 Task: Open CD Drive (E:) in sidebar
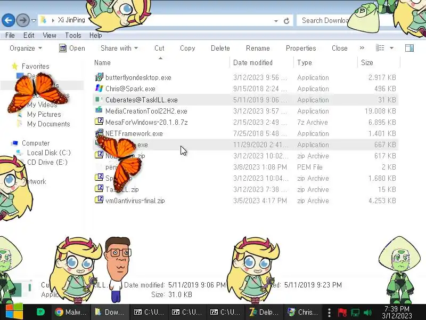click(47, 162)
